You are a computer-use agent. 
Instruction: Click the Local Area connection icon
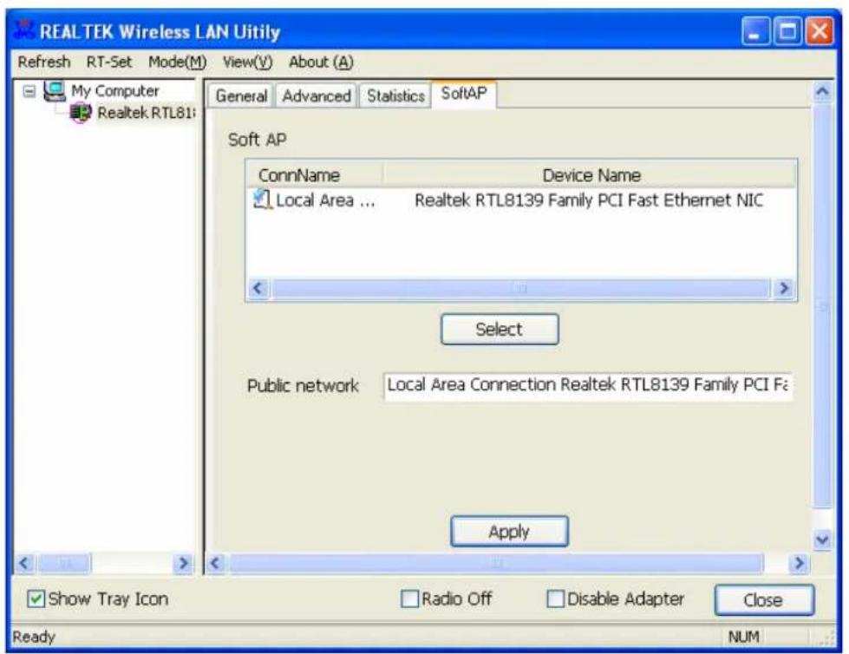(x=262, y=199)
